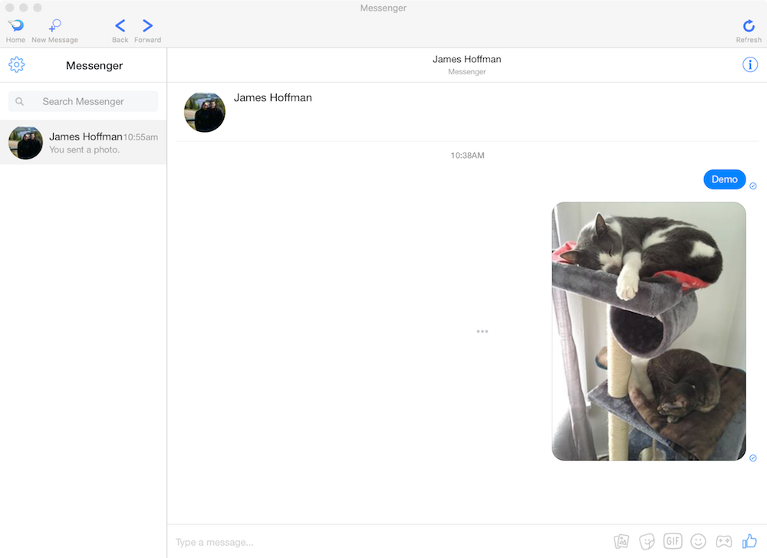Image resolution: width=767 pixels, height=558 pixels.
Task: Send a thumbs-up like
Action: 749,541
